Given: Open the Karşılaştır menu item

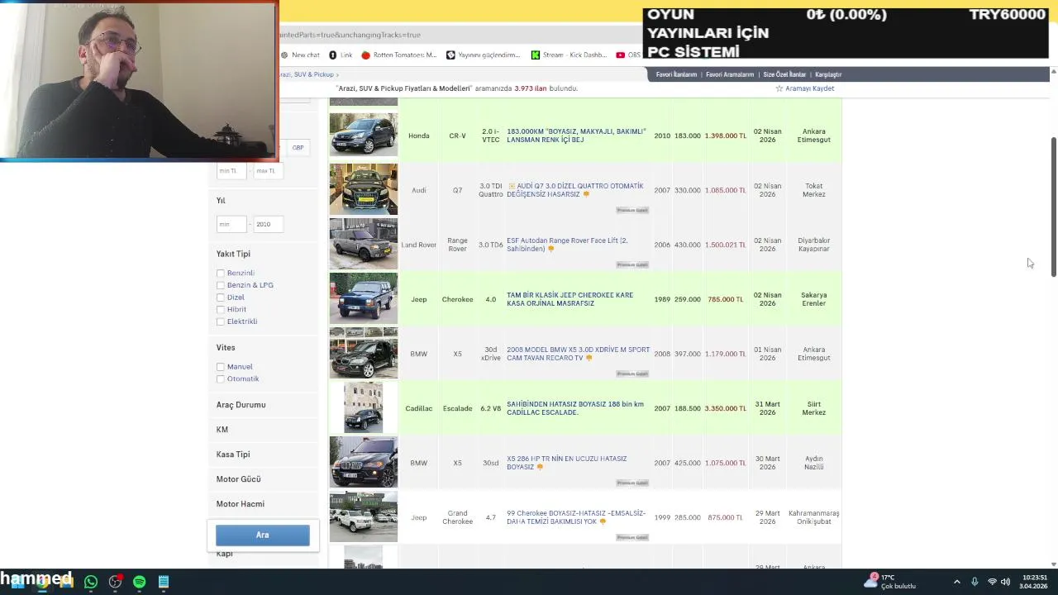Looking at the screenshot, I should [x=828, y=74].
